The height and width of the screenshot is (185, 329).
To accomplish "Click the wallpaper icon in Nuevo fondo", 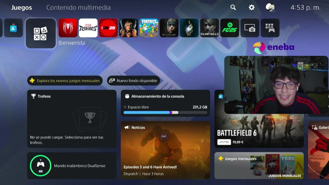I will [x=112, y=81].
